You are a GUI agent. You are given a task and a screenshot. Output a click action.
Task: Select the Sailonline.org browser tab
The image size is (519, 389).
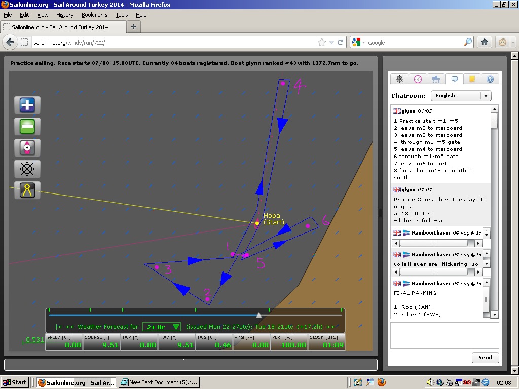(x=63, y=27)
